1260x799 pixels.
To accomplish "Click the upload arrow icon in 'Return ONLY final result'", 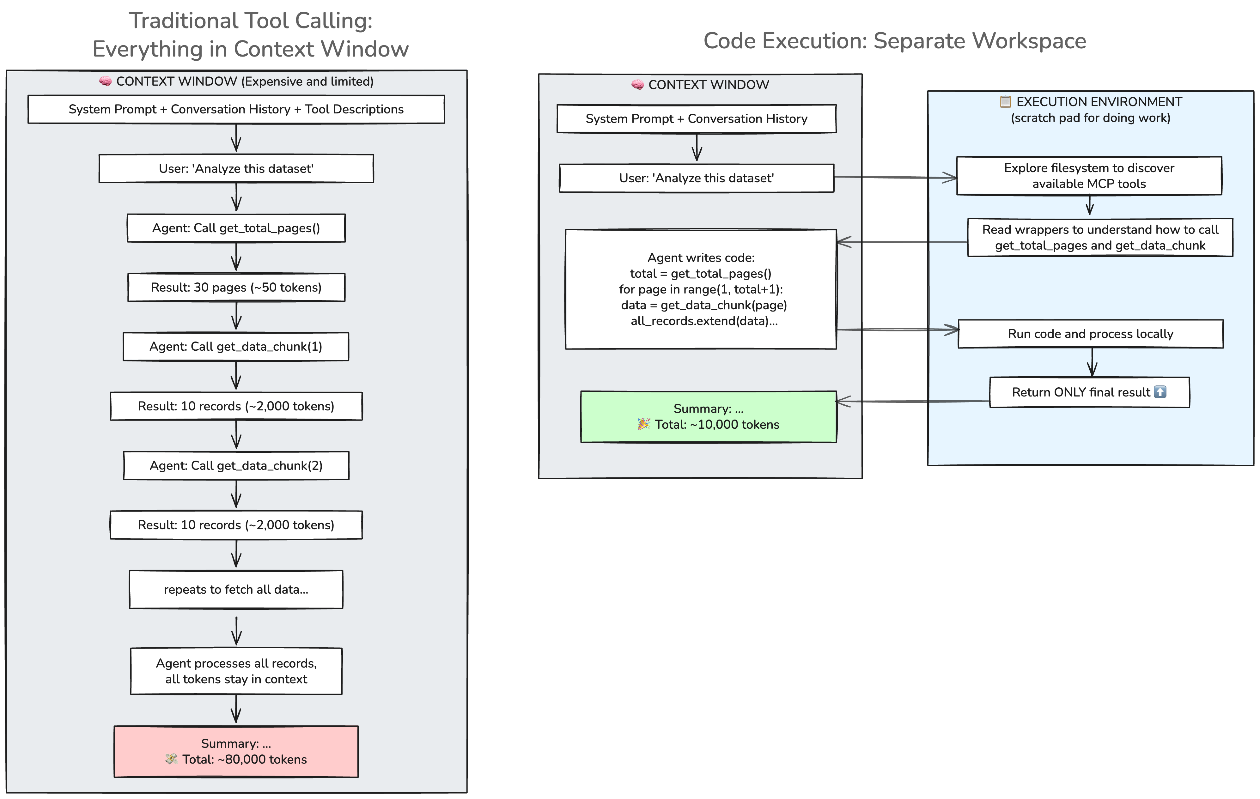I will point(1160,392).
